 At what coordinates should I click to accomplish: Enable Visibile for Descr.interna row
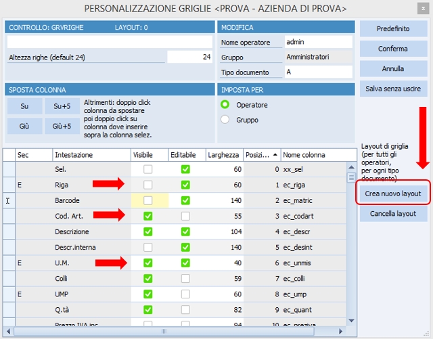click(148, 247)
